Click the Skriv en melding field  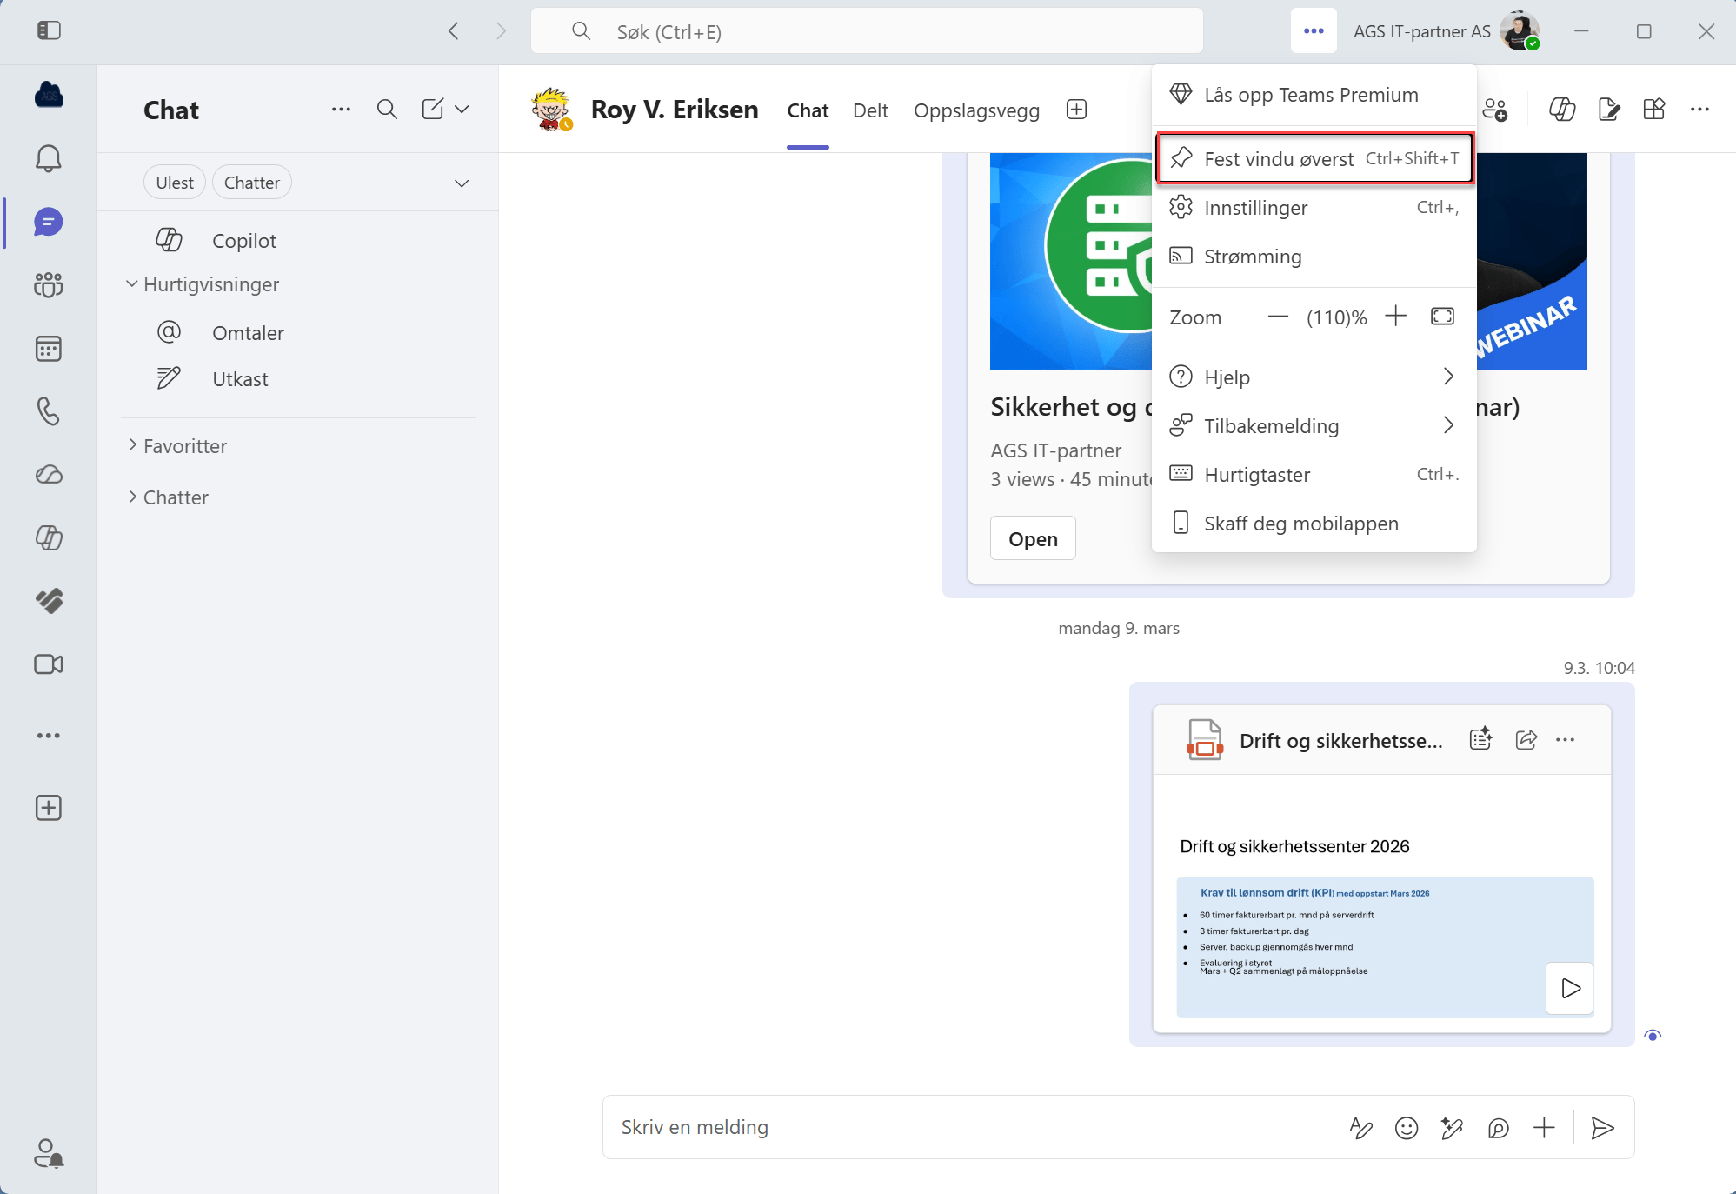[x=956, y=1127]
